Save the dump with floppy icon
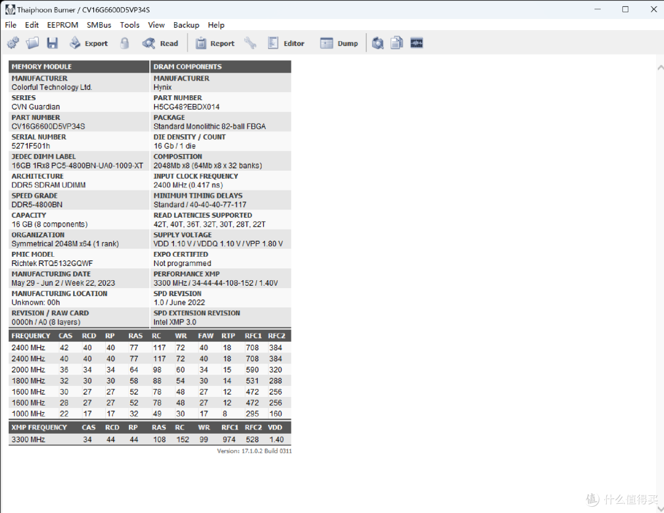 [52, 43]
